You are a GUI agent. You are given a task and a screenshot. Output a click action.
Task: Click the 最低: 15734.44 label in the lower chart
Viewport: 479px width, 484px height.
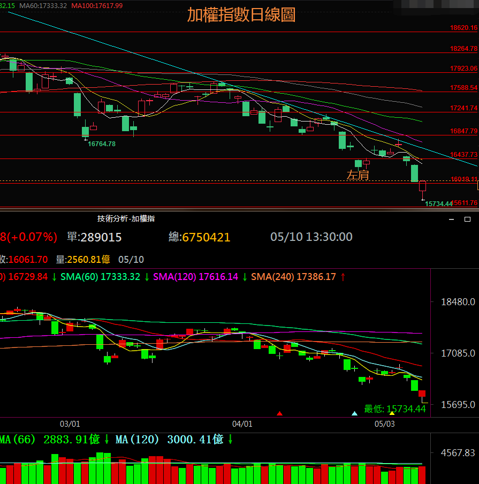click(x=395, y=409)
